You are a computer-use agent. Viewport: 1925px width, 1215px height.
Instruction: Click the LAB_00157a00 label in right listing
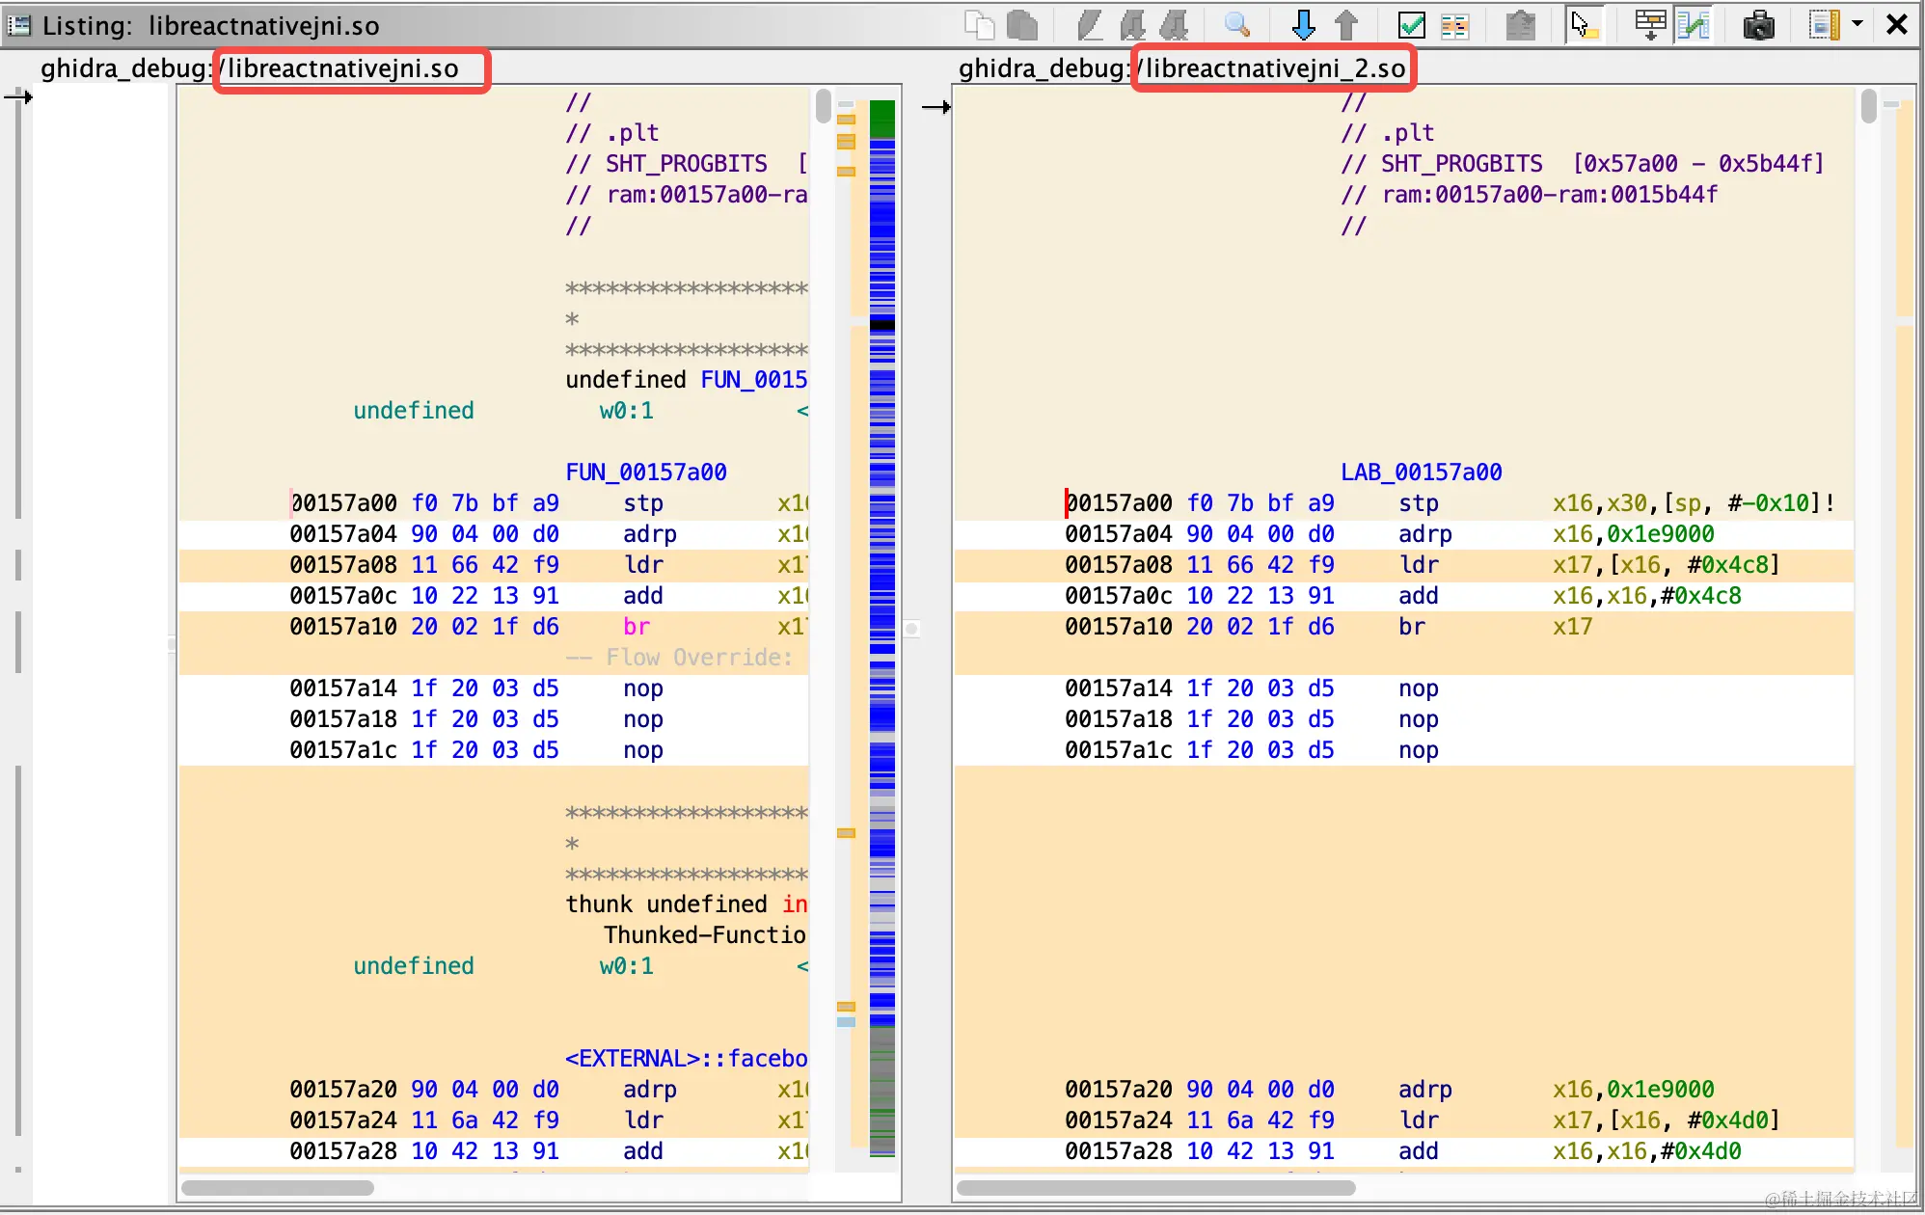(1421, 472)
